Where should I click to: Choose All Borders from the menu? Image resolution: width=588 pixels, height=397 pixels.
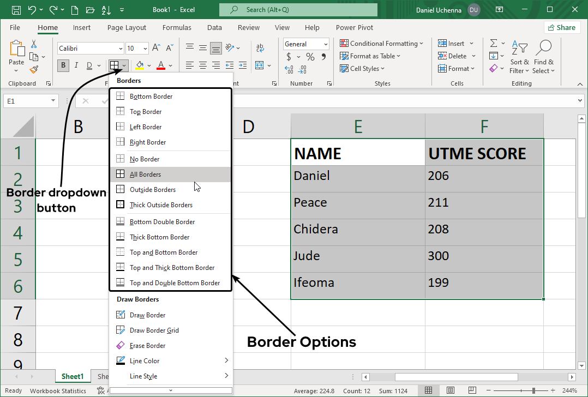(145, 175)
